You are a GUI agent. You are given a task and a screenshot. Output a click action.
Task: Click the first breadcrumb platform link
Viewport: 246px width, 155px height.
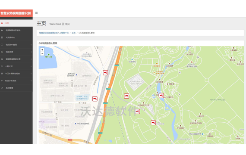pos(54,33)
